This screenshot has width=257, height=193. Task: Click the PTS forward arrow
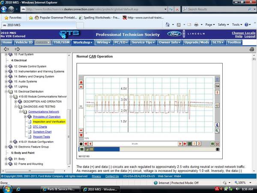click(x=17, y=49)
